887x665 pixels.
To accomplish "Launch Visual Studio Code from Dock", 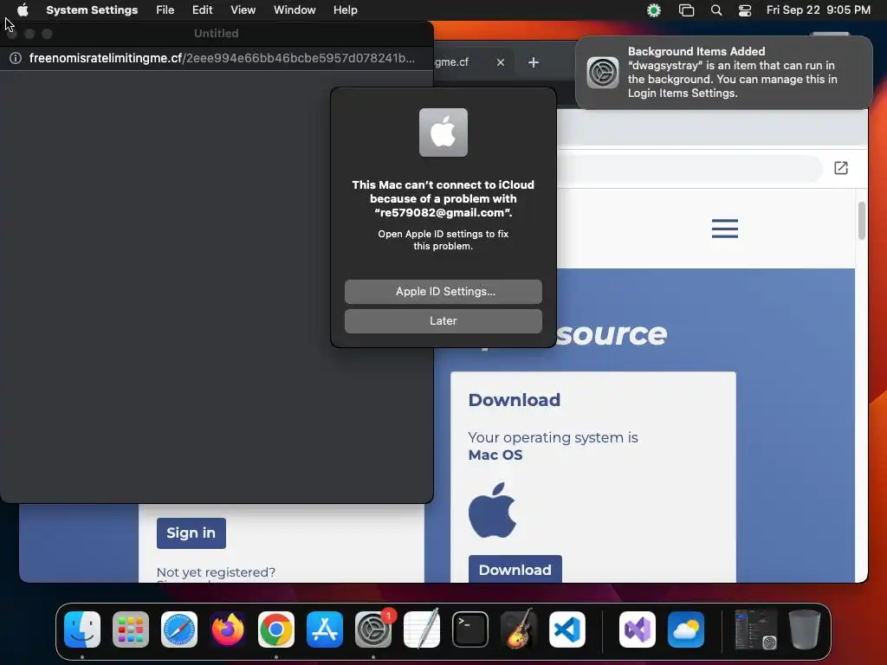I will (x=567, y=629).
